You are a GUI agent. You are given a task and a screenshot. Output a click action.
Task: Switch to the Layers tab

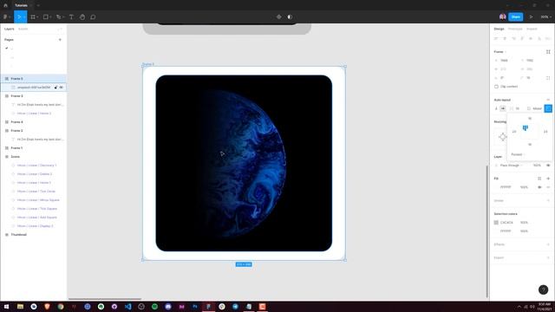(x=10, y=29)
